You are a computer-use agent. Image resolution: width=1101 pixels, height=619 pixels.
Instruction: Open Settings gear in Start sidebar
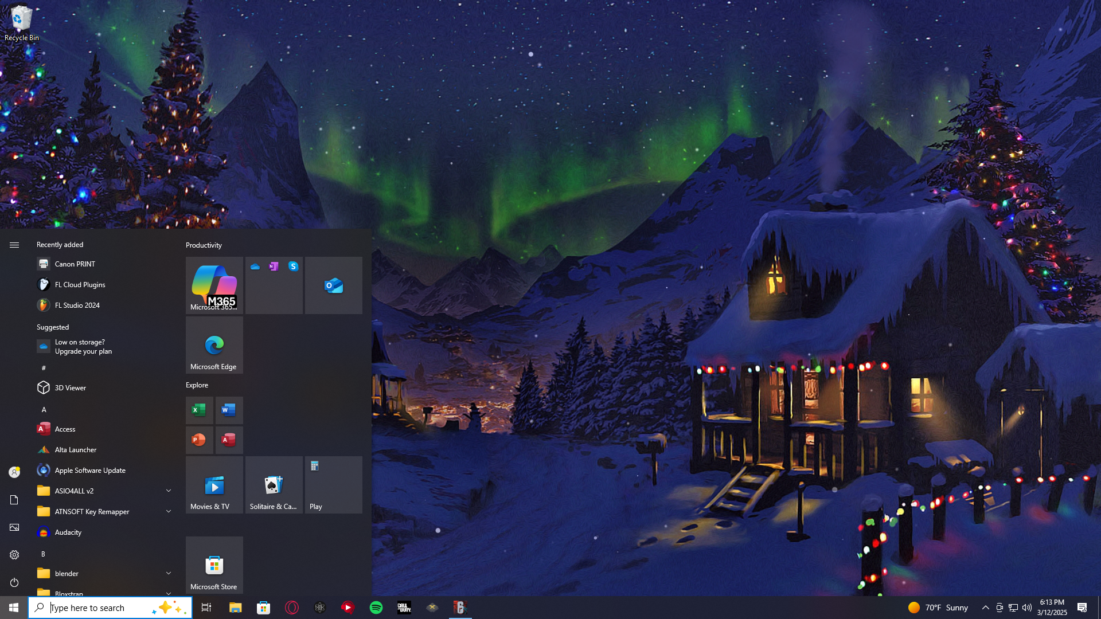pyautogui.click(x=14, y=555)
